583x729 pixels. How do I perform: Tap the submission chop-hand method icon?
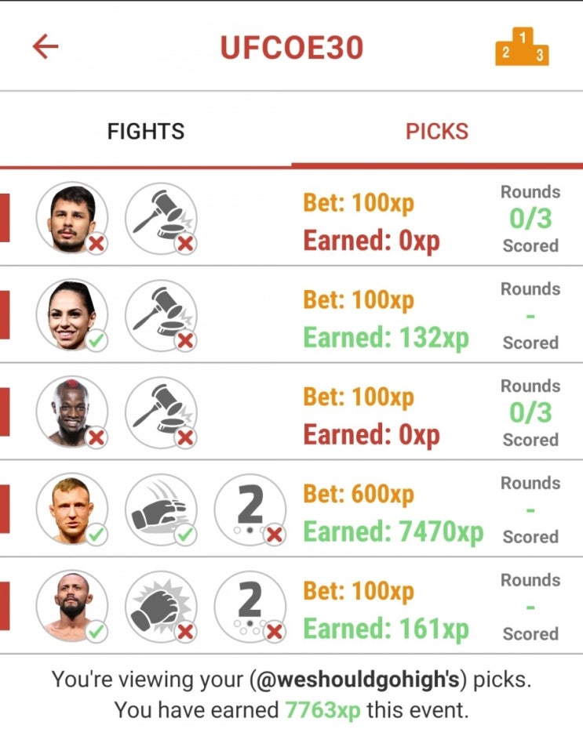click(161, 510)
